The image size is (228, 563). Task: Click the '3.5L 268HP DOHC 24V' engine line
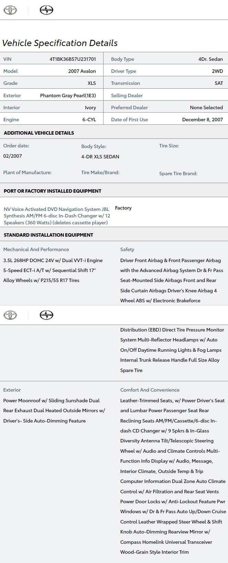click(x=53, y=260)
